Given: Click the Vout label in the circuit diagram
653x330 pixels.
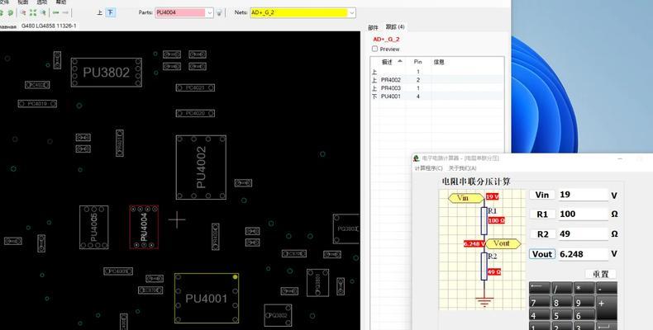Looking at the screenshot, I should click(503, 243).
